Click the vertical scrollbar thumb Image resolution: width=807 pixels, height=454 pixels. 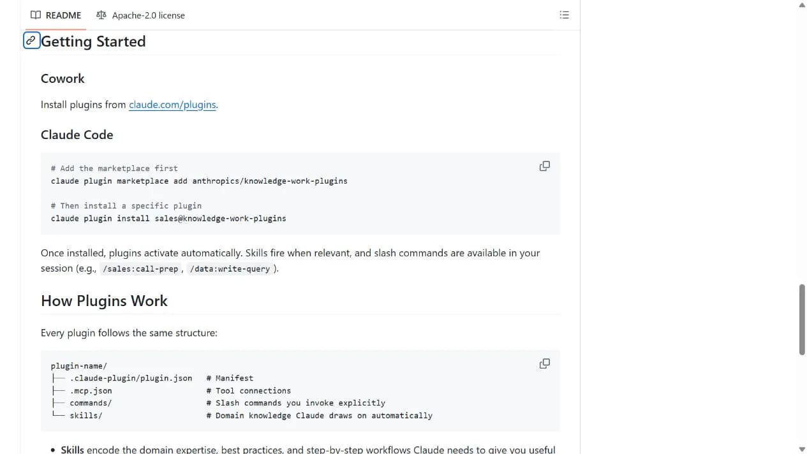click(802, 319)
